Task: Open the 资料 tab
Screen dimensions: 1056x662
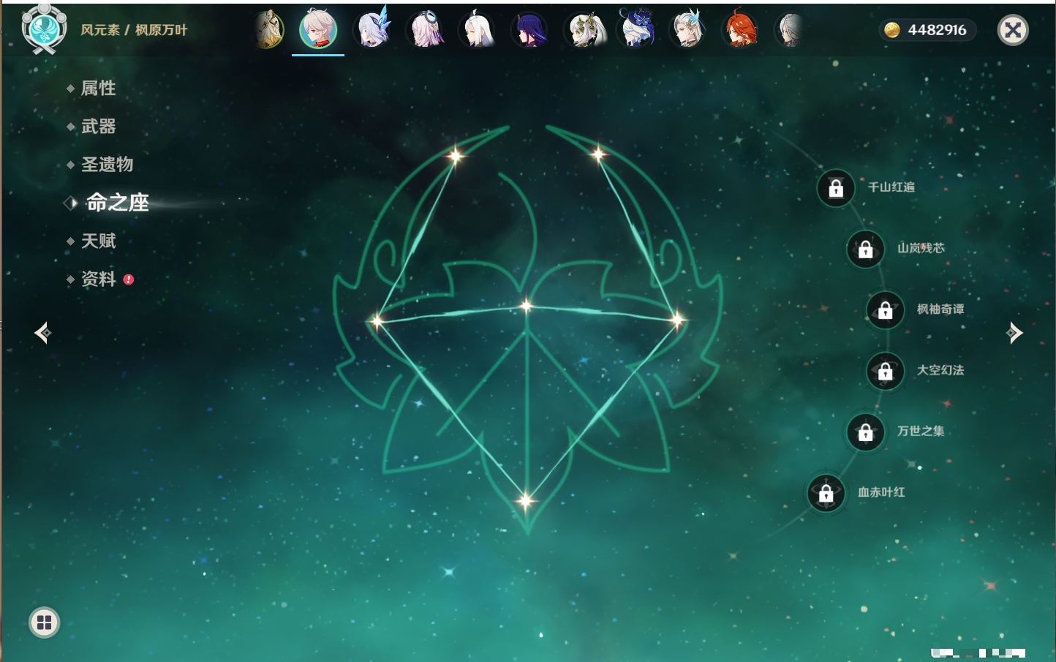Action: [x=98, y=279]
